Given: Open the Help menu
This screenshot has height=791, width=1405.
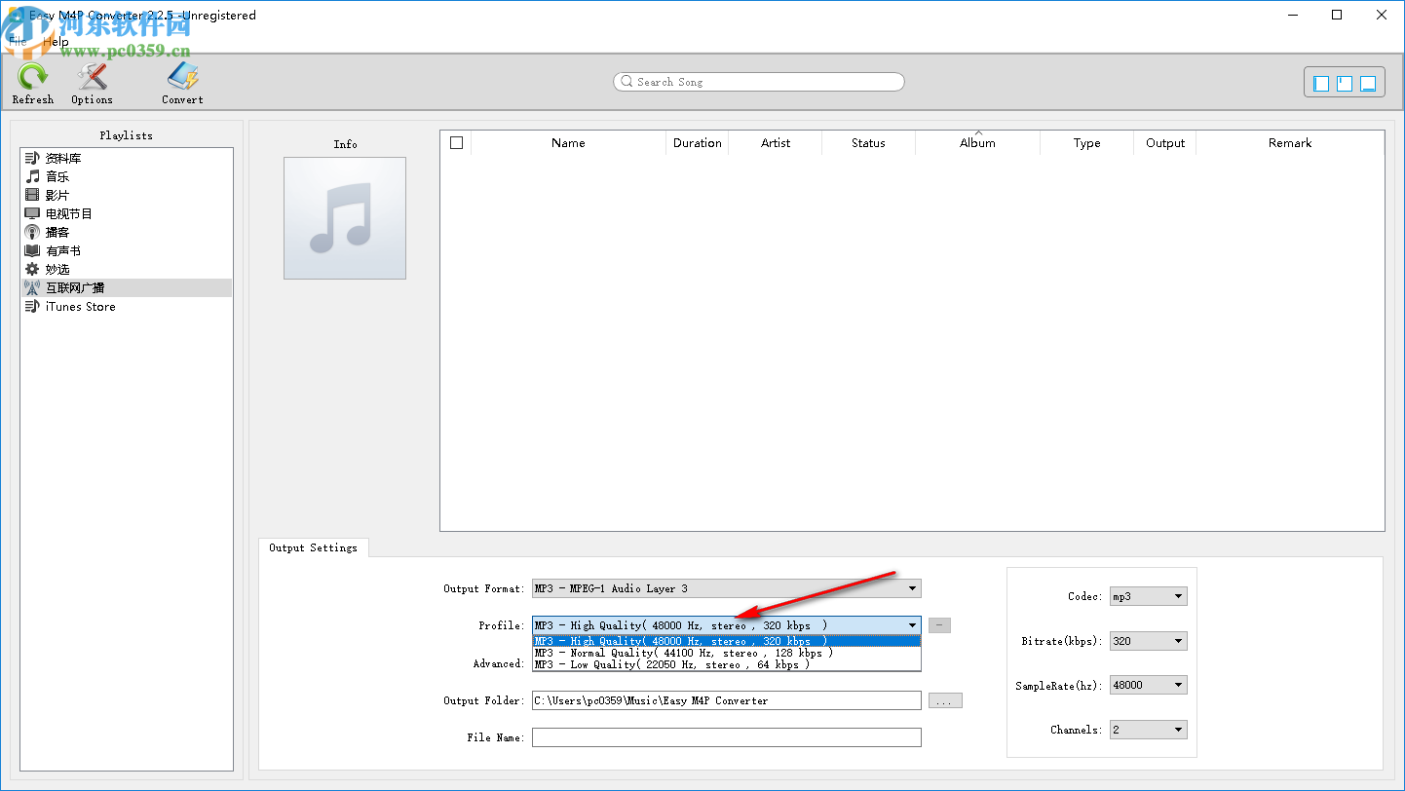Looking at the screenshot, I should click(x=56, y=41).
